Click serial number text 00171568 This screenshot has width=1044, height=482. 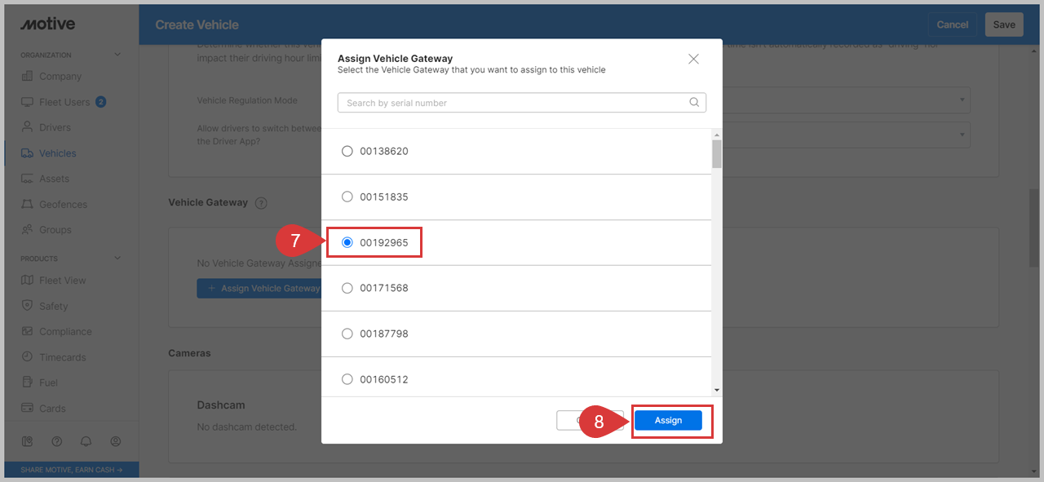pyautogui.click(x=384, y=288)
